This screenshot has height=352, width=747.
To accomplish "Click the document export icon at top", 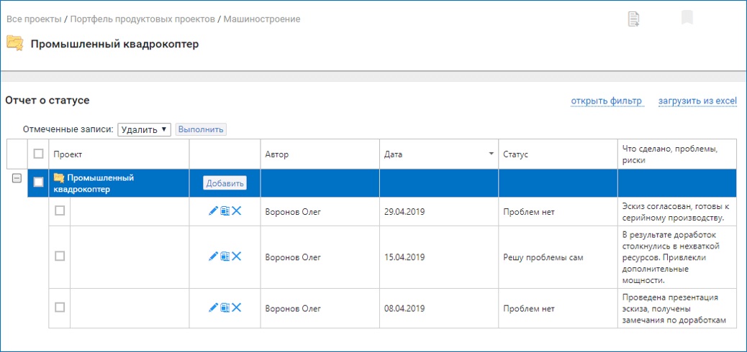I will (633, 19).
